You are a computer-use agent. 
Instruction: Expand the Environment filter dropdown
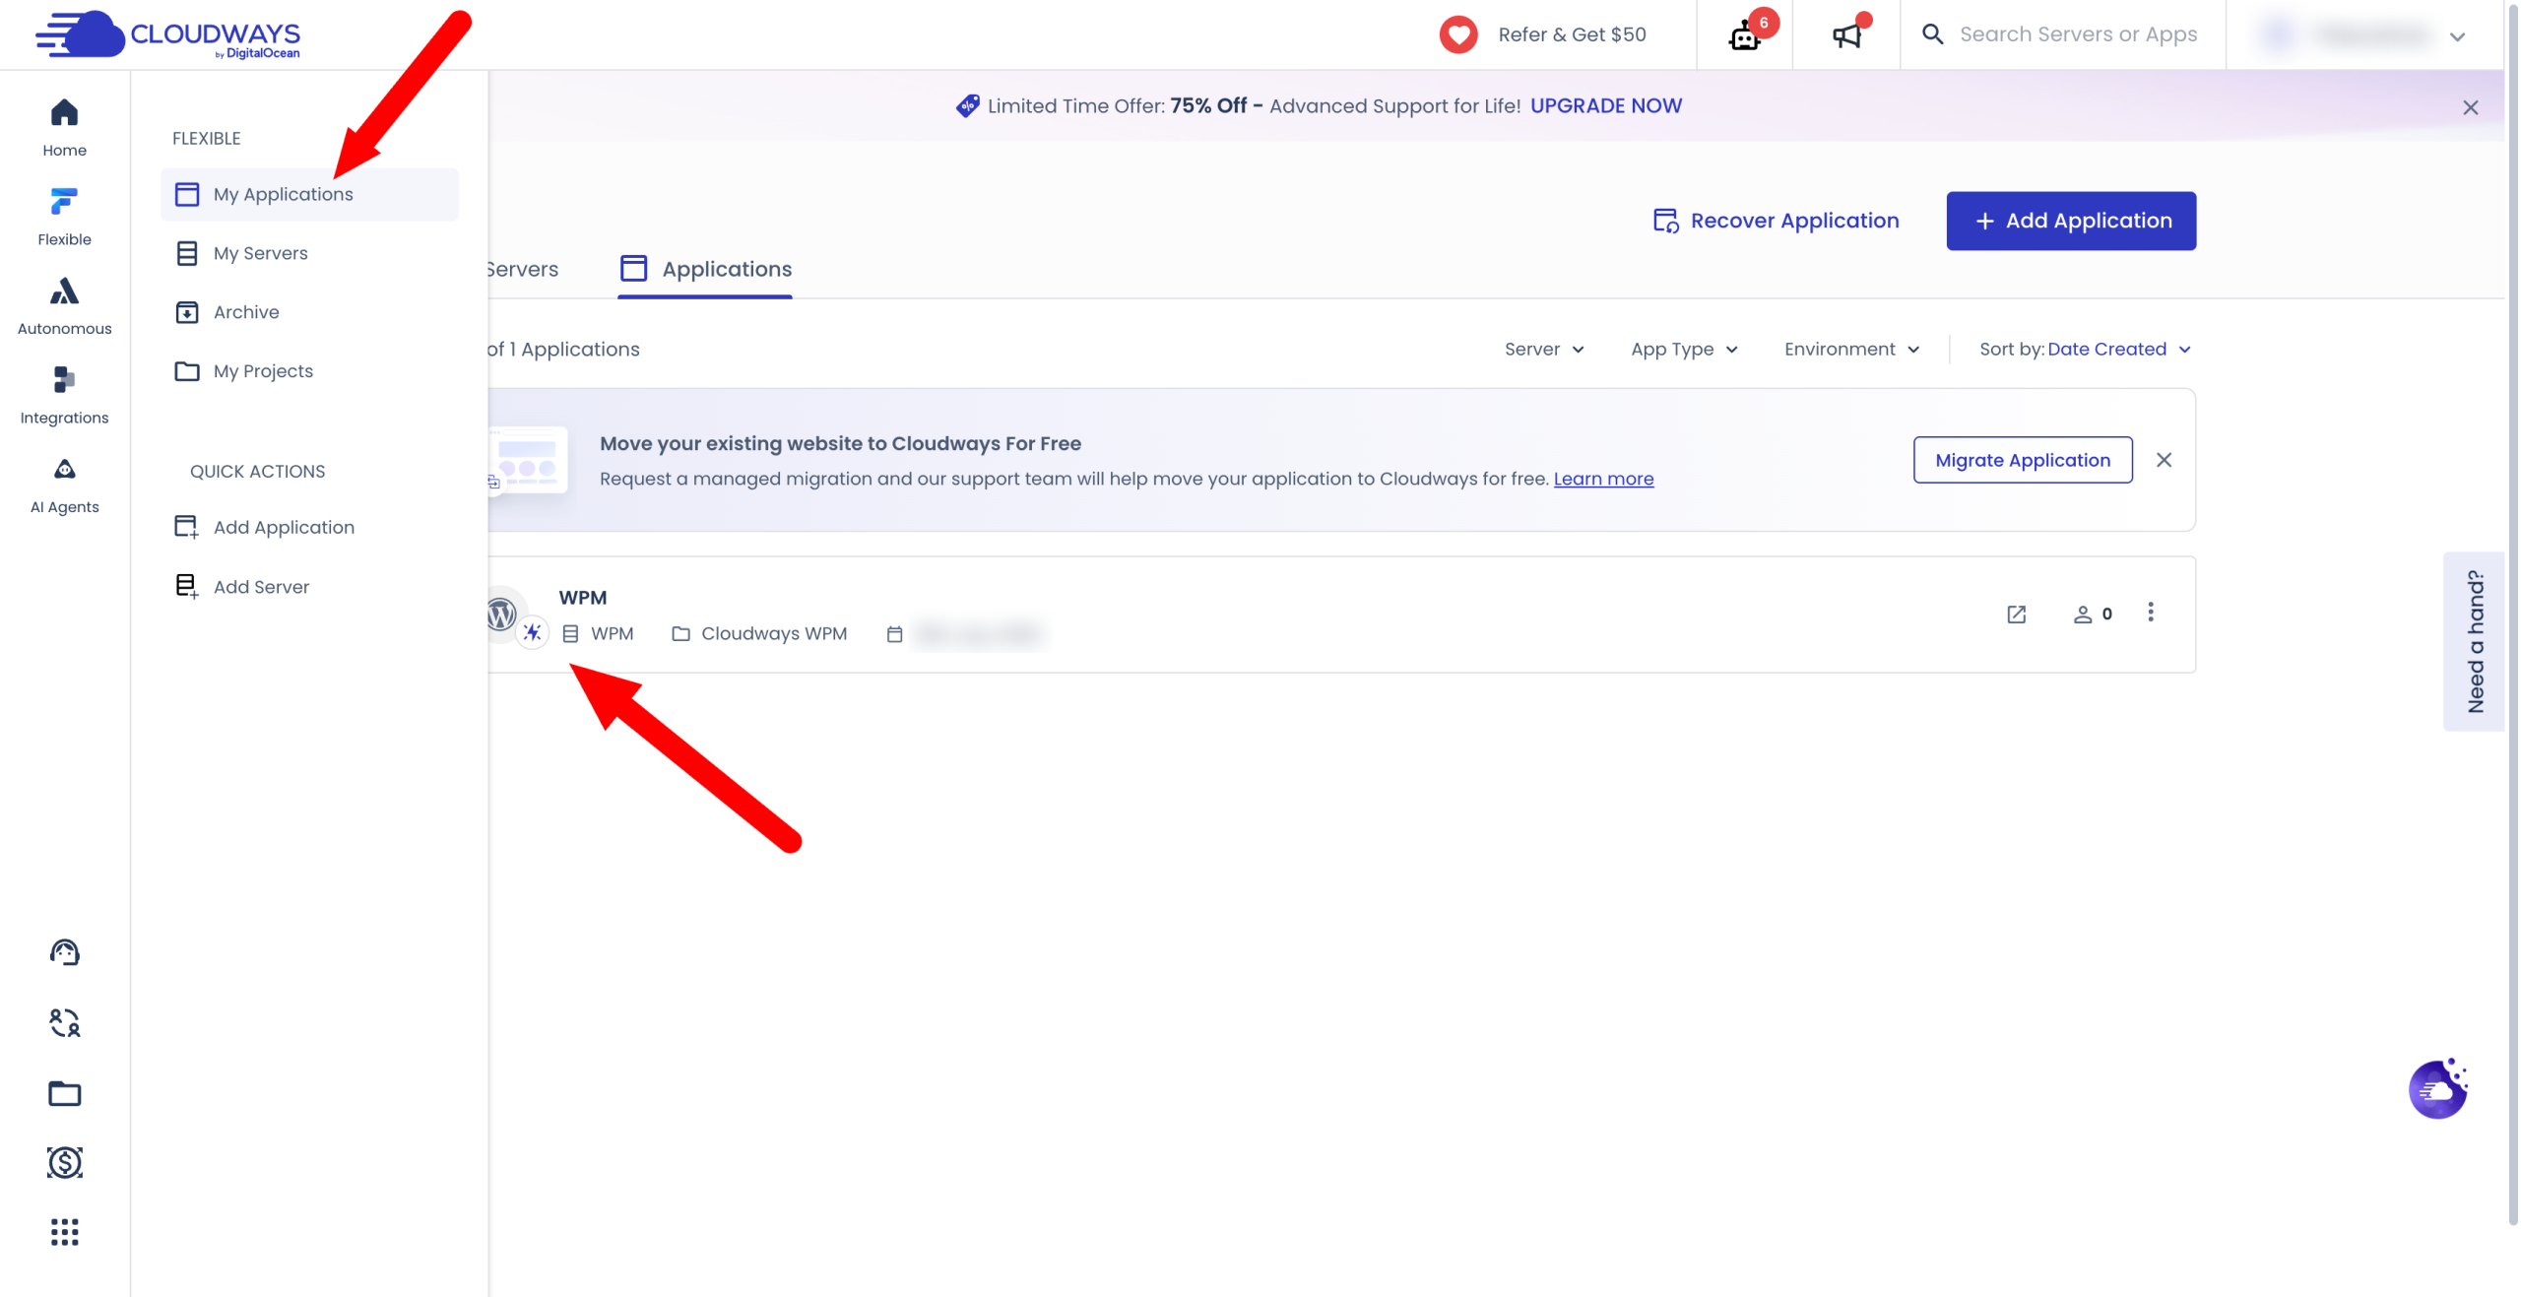1851,349
